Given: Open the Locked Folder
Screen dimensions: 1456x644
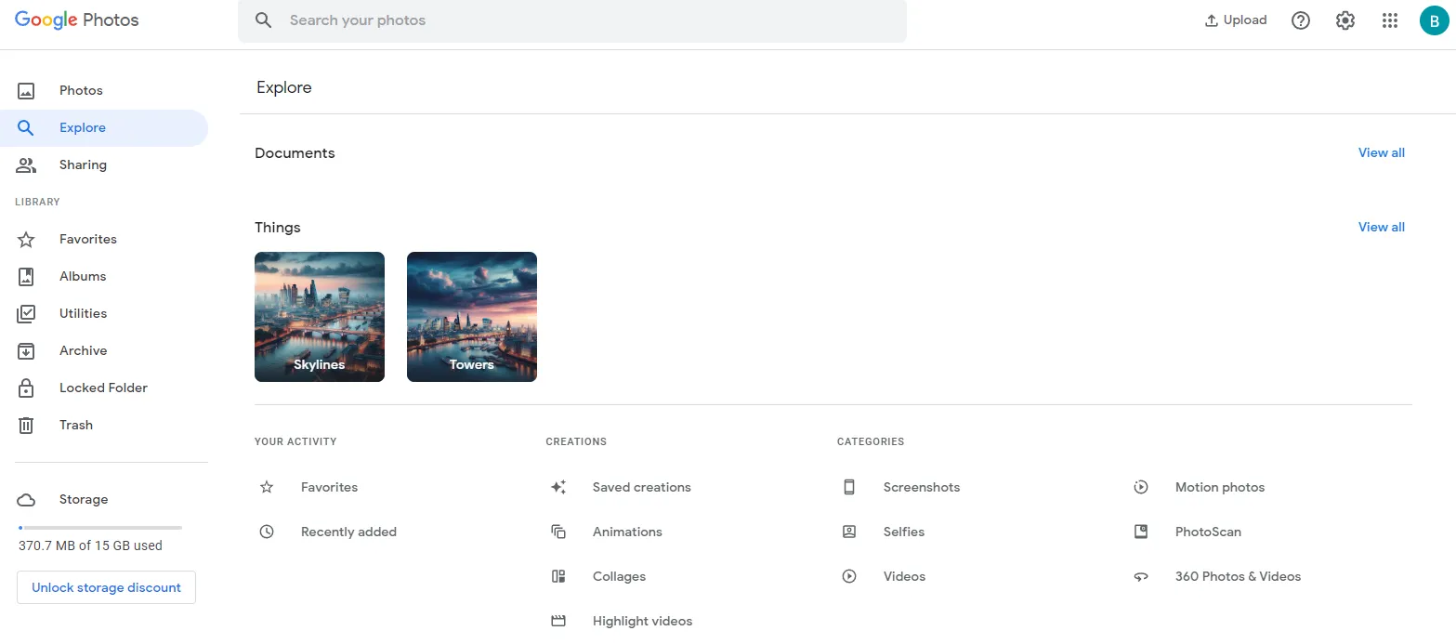Looking at the screenshot, I should tap(103, 388).
